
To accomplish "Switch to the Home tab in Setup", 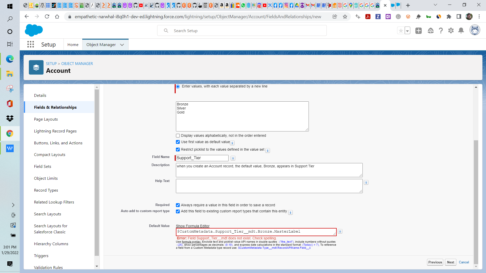I will click(x=73, y=44).
